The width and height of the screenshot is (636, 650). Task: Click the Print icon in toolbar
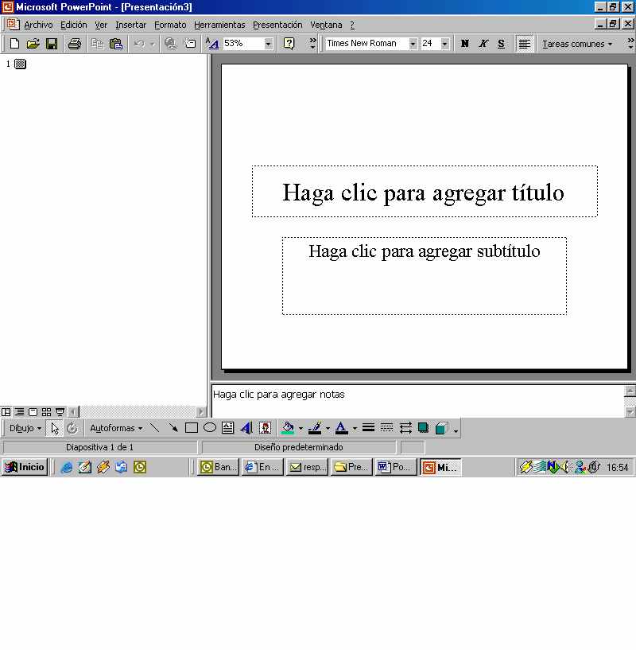pyautogui.click(x=75, y=44)
